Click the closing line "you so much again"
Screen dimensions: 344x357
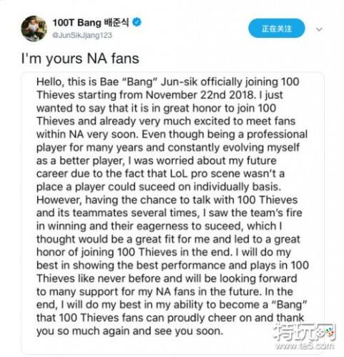130,331
